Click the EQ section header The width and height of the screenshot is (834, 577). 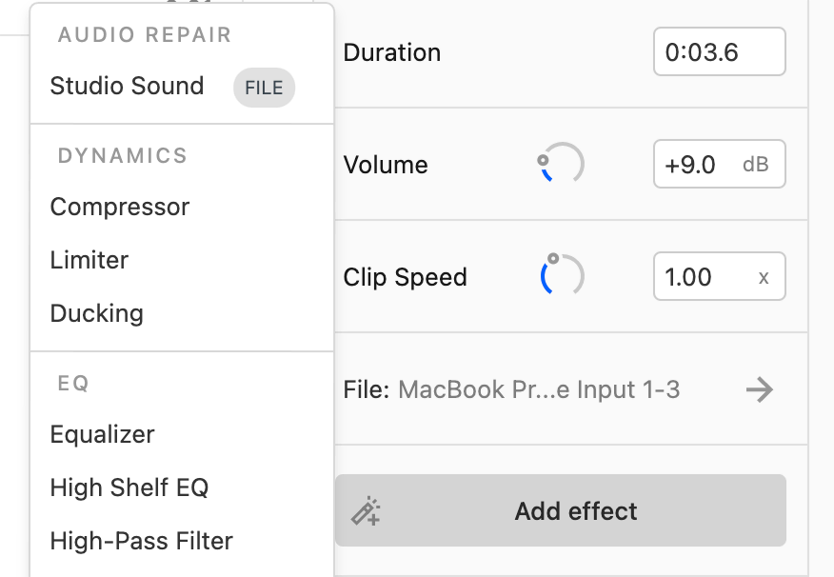(72, 383)
